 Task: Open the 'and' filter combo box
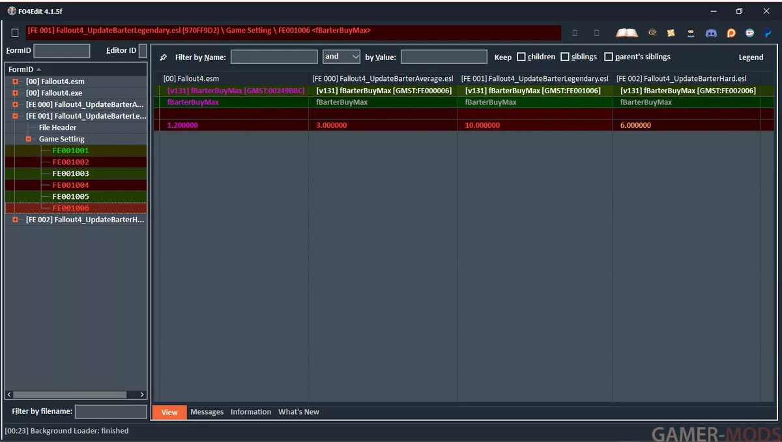[341, 57]
